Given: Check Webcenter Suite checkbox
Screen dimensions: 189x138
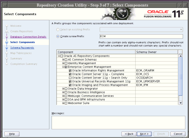Looking at the screenshot, I should 66,103.
